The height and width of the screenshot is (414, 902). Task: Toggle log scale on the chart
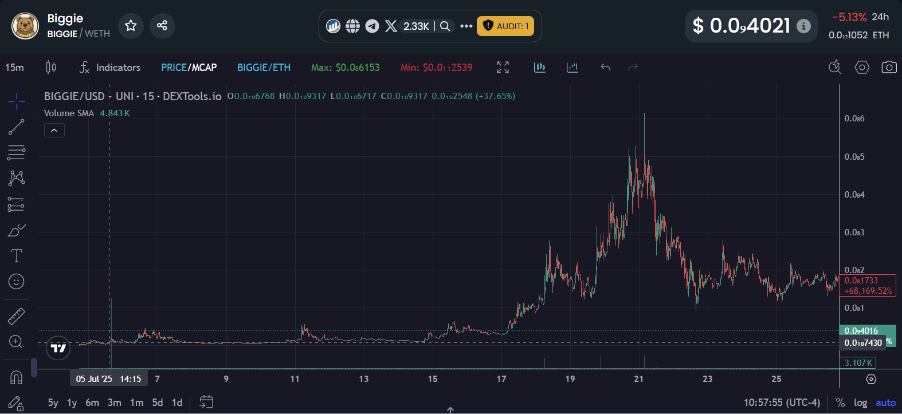[860, 403]
